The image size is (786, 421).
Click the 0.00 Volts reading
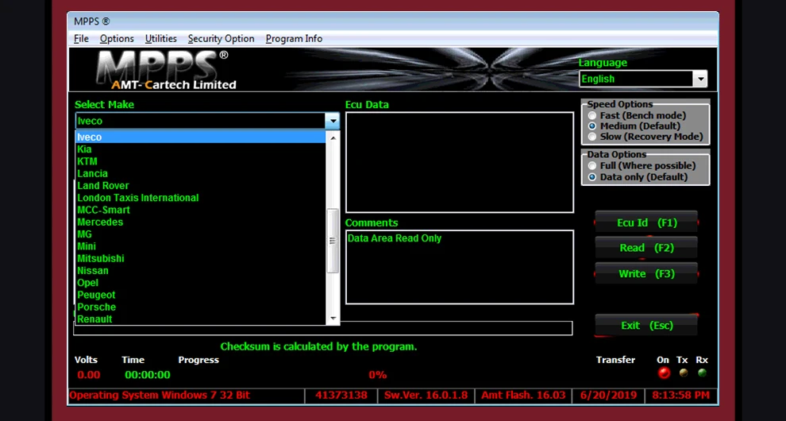(89, 375)
